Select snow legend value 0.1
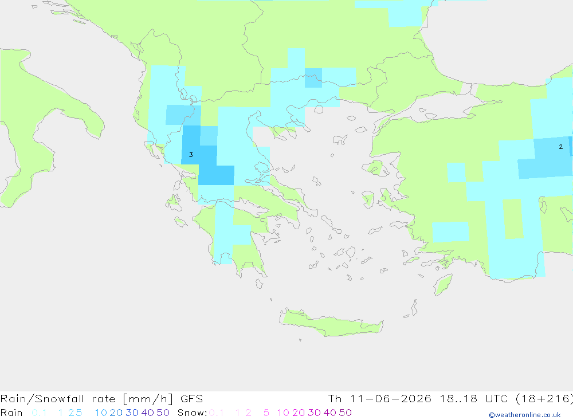Image resolution: width=573 pixels, height=420 pixels. 217,413
